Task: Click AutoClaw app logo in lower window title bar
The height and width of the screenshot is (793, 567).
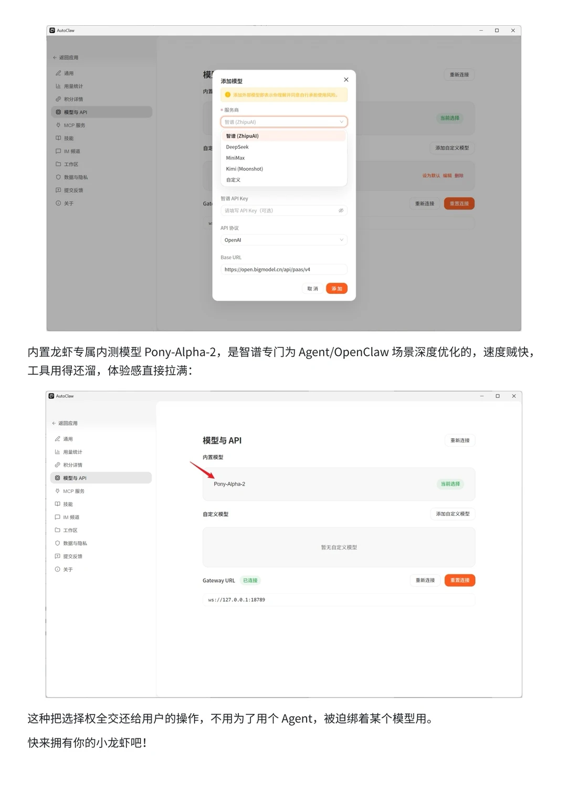Action: pyautogui.click(x=51, y=396)
